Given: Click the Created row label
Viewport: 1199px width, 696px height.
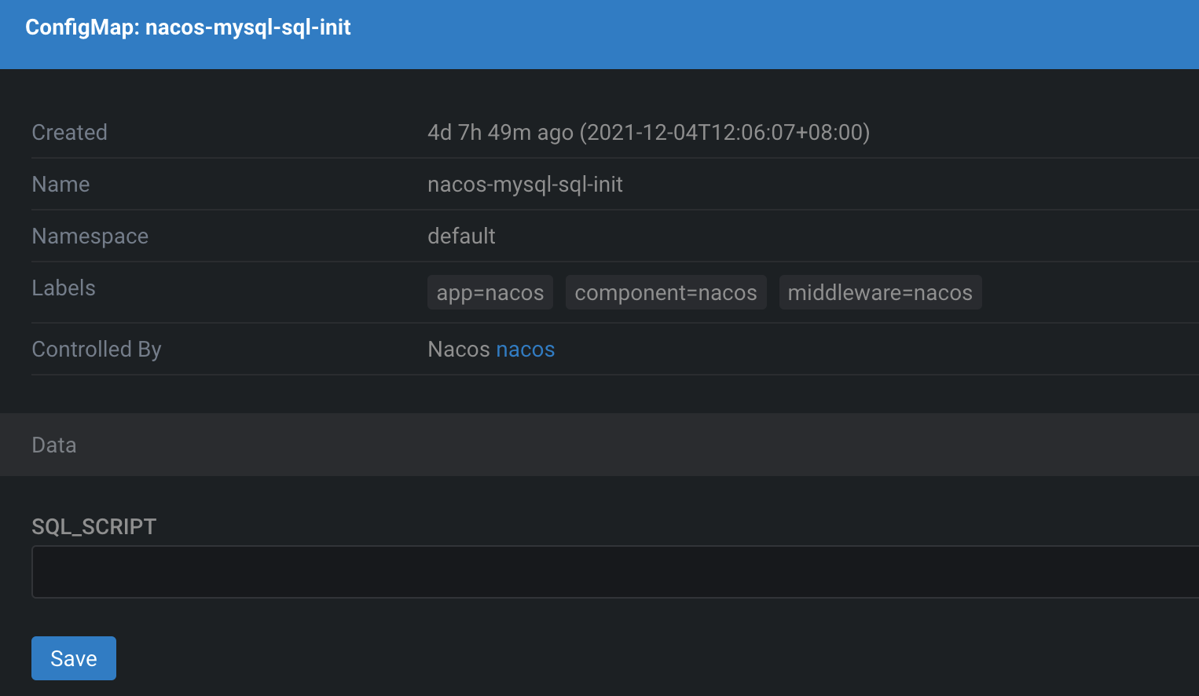Looking at the screenshot, I should 69,132.
